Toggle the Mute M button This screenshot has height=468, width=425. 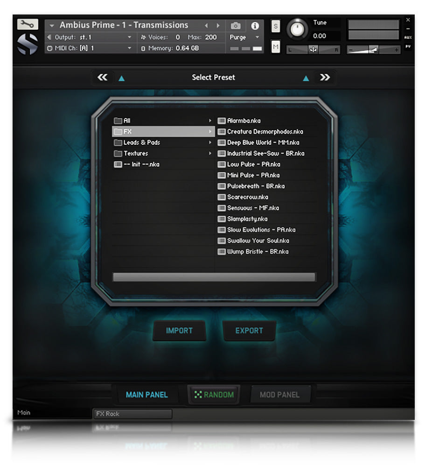coord(276,46)
